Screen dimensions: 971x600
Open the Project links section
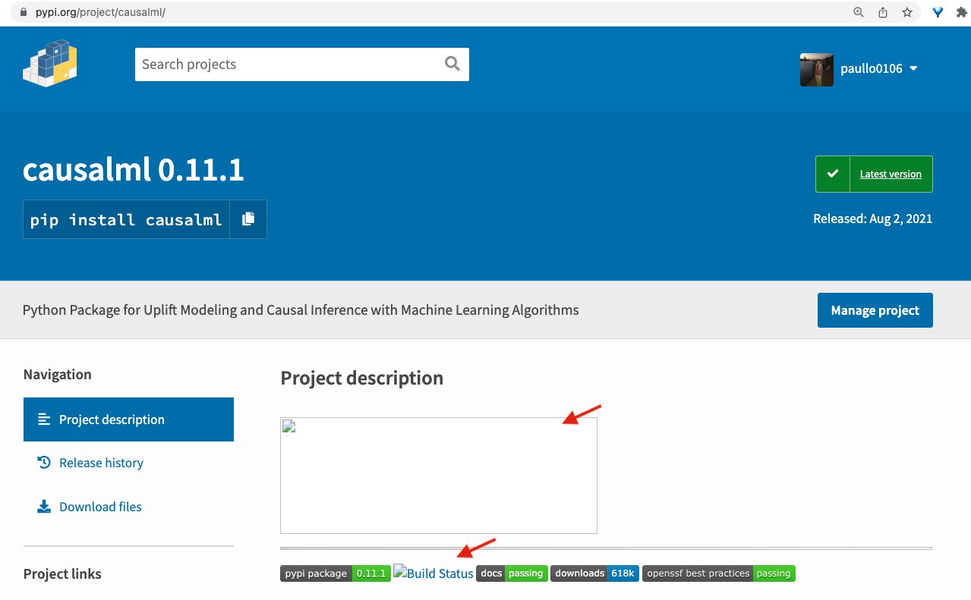tap(62, 574)
